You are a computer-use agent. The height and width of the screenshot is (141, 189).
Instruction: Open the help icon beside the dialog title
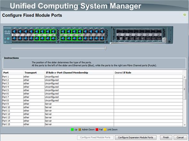[185, 15]
